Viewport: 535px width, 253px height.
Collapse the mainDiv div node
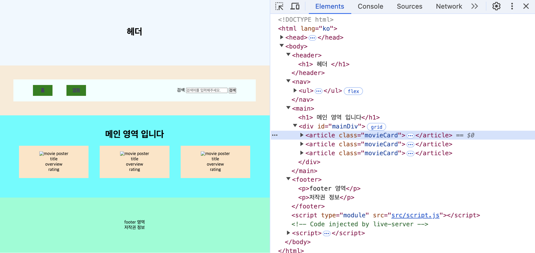[x=295, y=126]
